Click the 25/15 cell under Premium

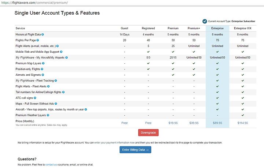(x=173, y=57)
